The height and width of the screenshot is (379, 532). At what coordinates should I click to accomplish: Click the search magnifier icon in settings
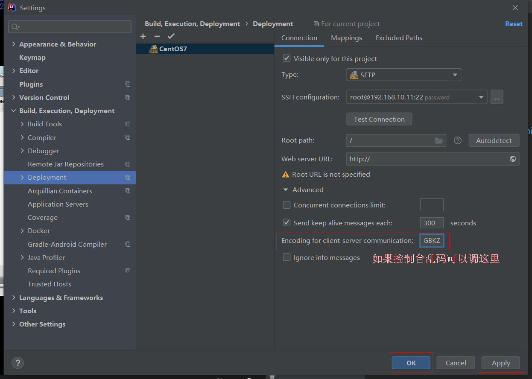point(15,27)
